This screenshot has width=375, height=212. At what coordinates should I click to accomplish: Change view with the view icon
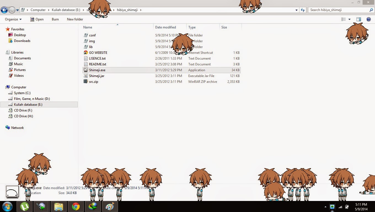pos(343,19)
